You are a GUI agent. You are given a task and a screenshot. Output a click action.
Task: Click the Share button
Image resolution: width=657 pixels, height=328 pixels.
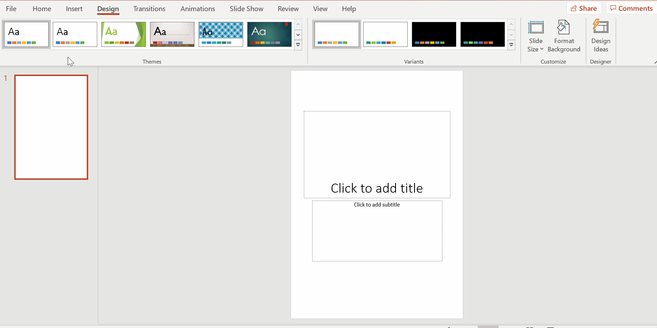coord(584,8)
